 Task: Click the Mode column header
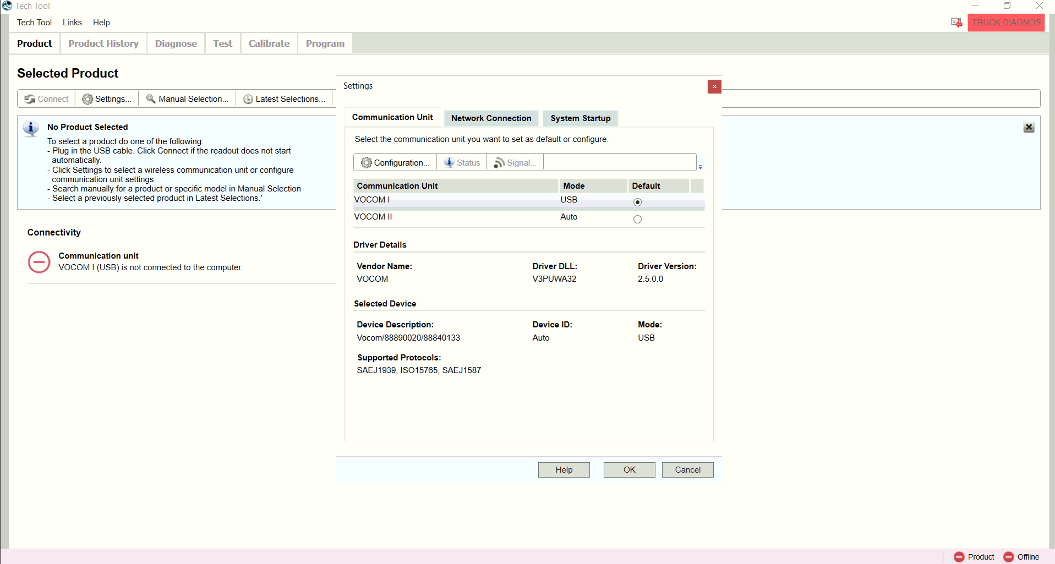coord(593,186)
